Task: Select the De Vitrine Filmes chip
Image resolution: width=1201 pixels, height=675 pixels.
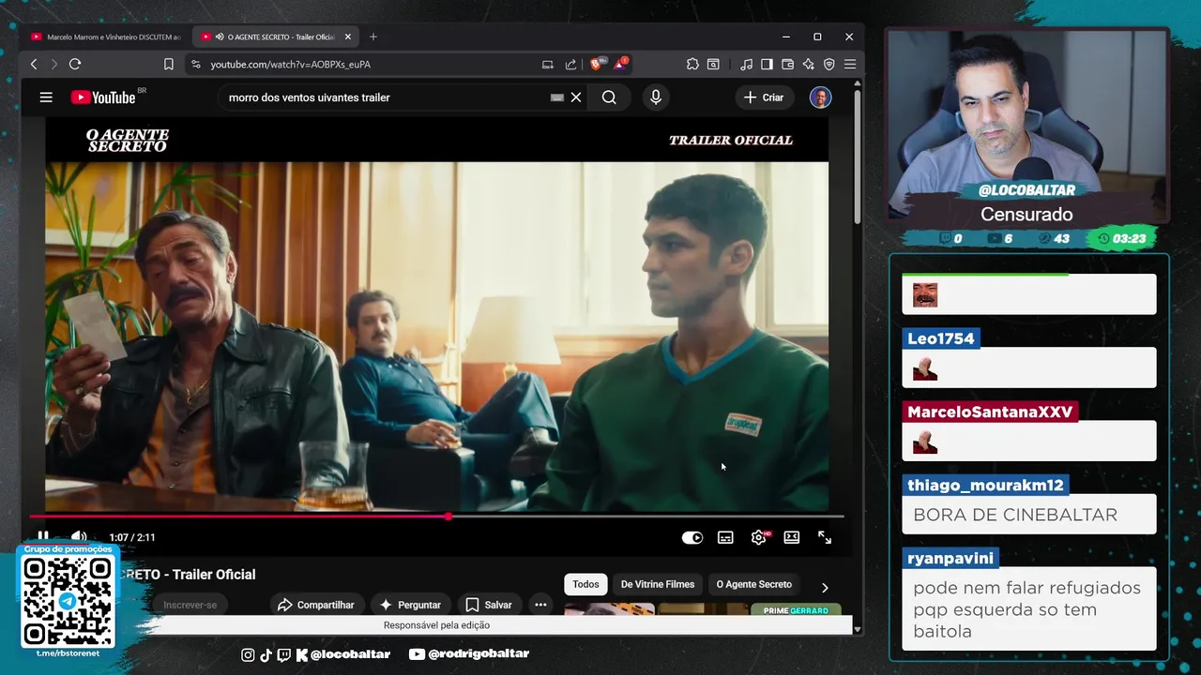Action: click(658, 584)
